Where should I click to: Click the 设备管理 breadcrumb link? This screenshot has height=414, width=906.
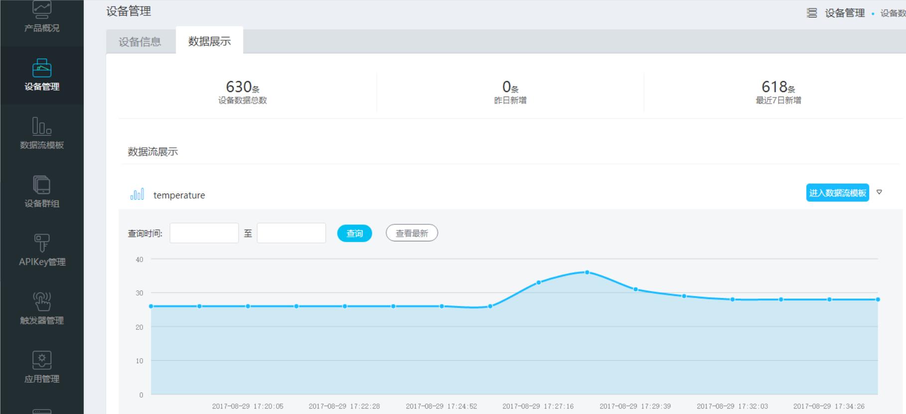(845, 13)
